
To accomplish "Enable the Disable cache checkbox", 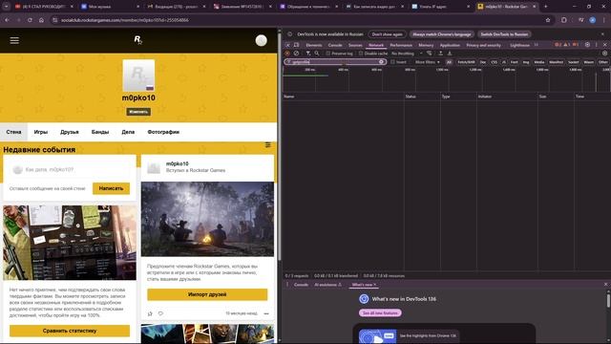I will [361, 54].
